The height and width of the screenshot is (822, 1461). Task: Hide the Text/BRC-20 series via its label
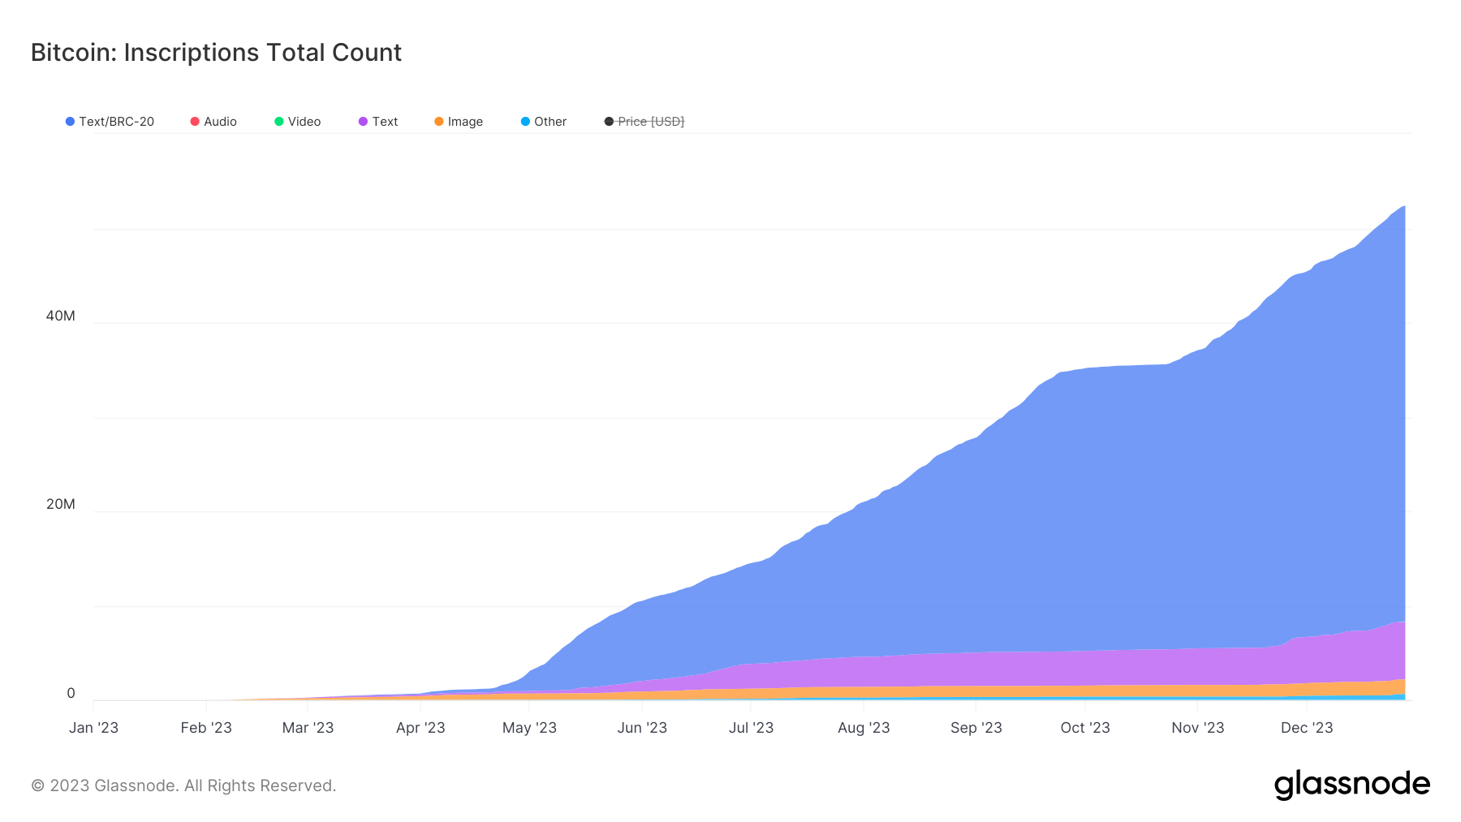[116, 122]
